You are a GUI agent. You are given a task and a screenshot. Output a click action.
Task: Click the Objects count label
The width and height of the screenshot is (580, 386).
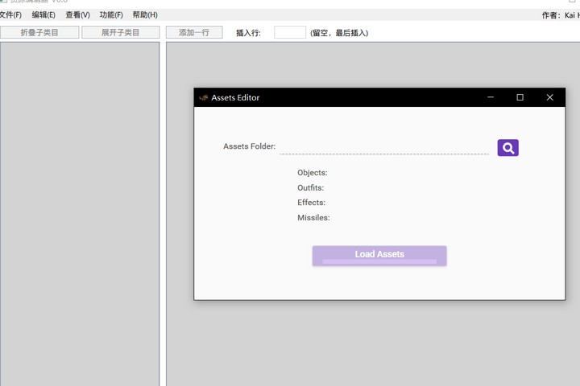pyautogui.click(x=313, y=173)
